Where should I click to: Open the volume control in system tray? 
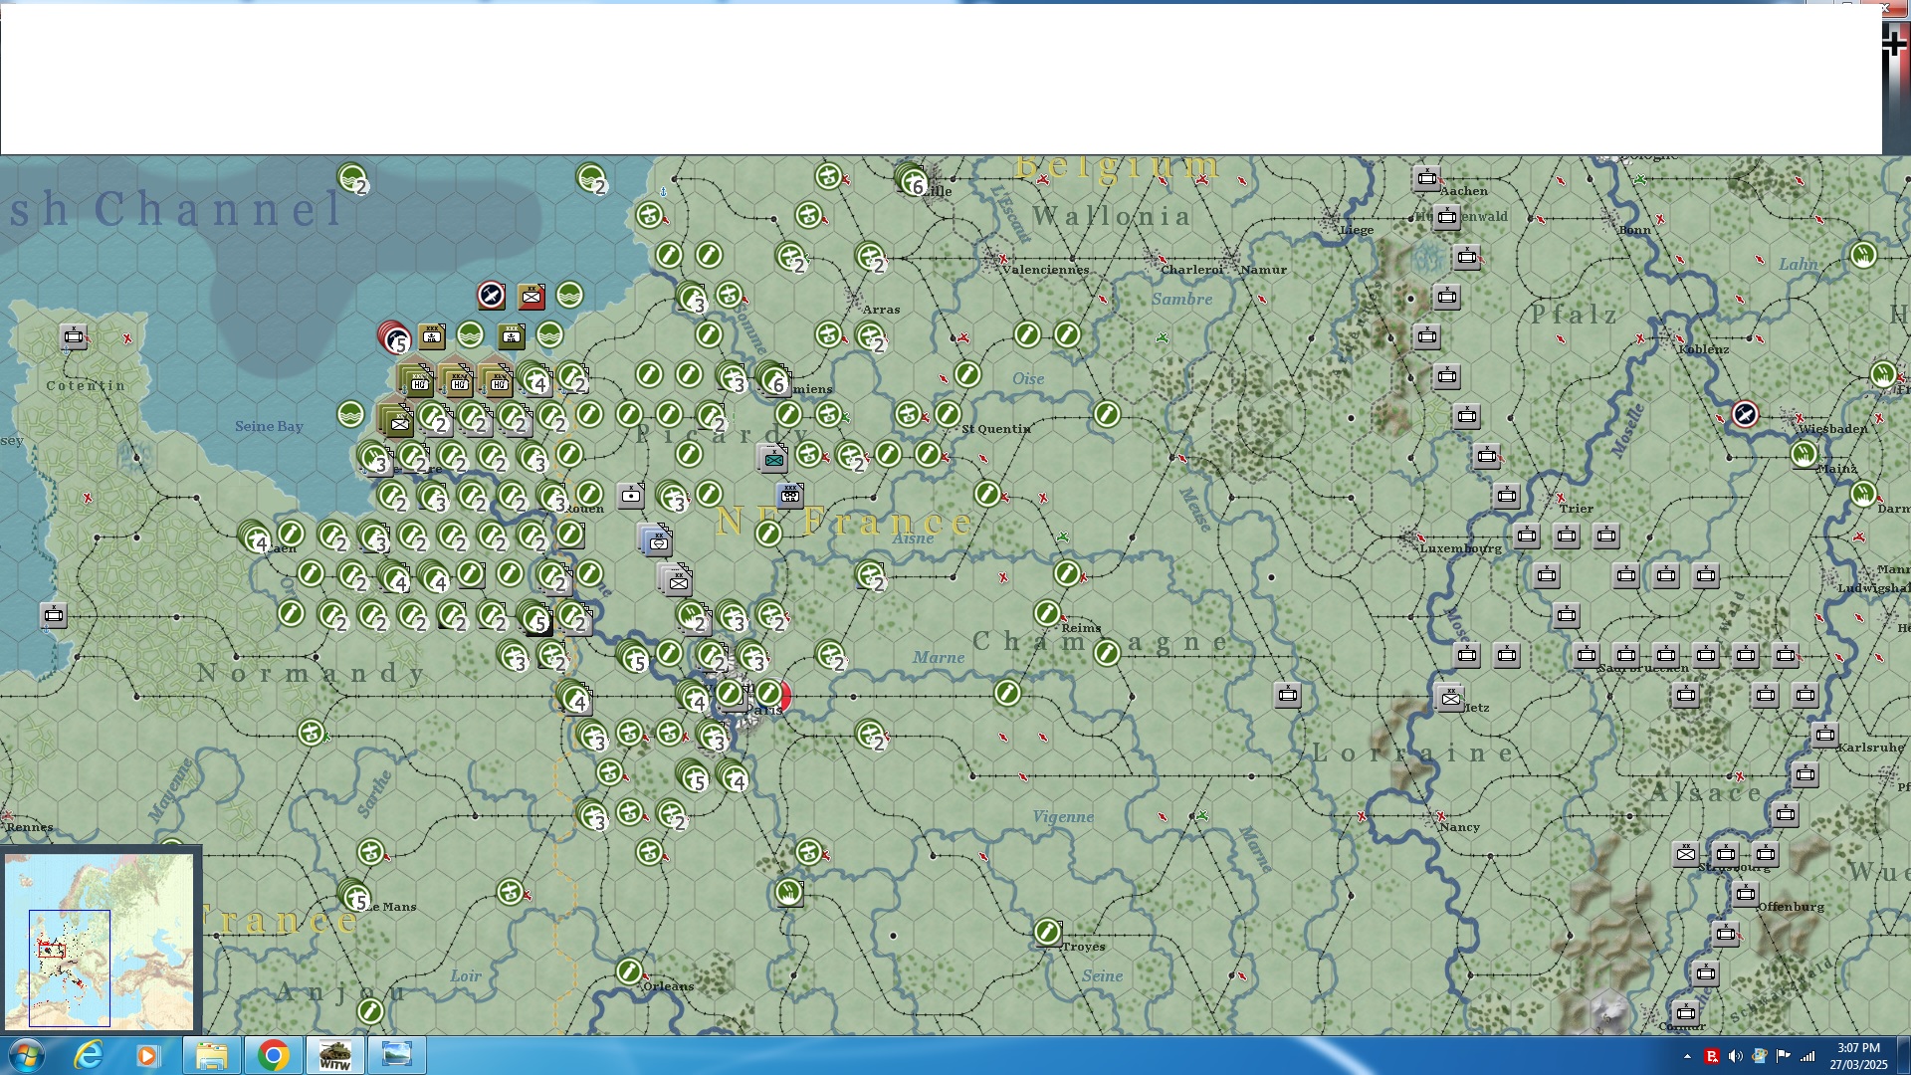coord(1735,1056)
